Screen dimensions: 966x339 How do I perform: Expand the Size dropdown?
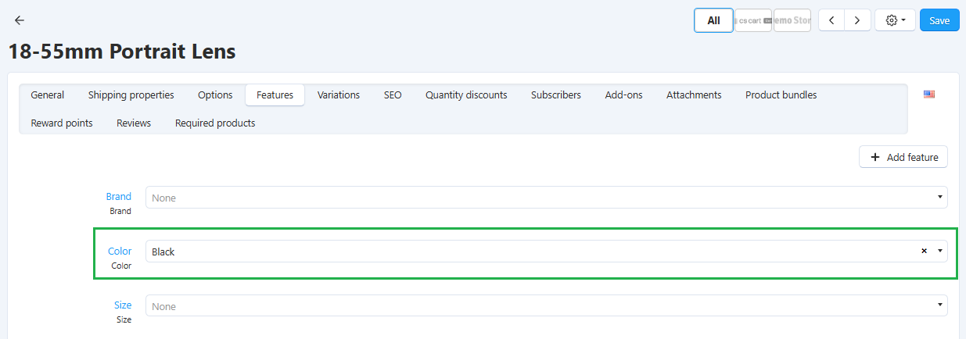pyautogui.click(x=546, y=306)
